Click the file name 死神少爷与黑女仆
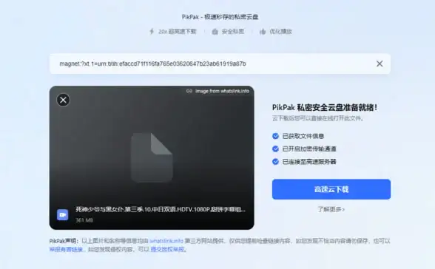 pyautogui.click(x=161, y=209)
